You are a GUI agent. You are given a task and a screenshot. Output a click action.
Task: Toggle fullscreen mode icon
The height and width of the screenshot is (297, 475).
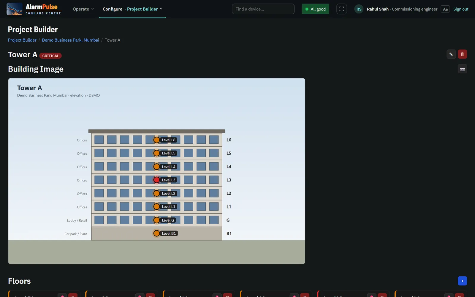coord(342,9)
